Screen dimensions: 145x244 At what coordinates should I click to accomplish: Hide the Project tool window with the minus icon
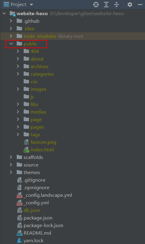[140, 5]
